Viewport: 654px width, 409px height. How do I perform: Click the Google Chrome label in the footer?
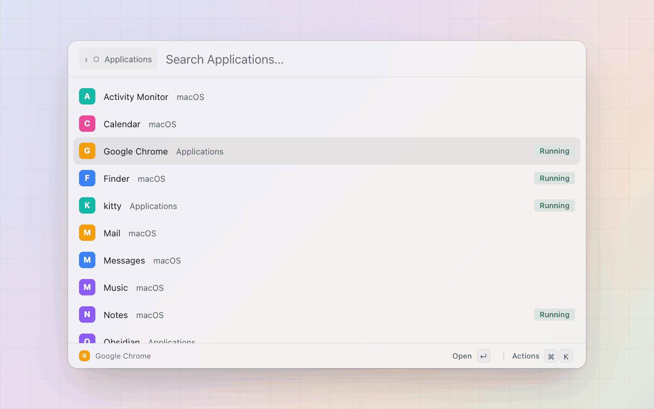(123, 356)
